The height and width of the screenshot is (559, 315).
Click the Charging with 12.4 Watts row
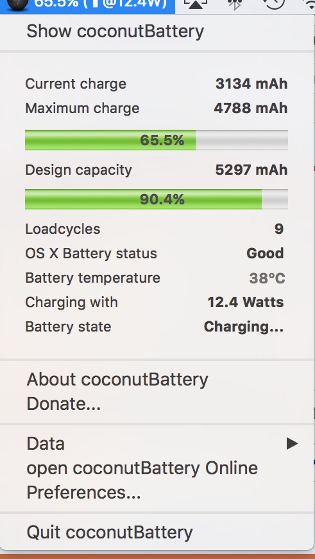coord(155,303)
